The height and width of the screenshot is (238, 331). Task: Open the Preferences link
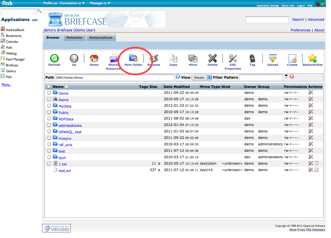pyautogui.click(x=300, y=30)
